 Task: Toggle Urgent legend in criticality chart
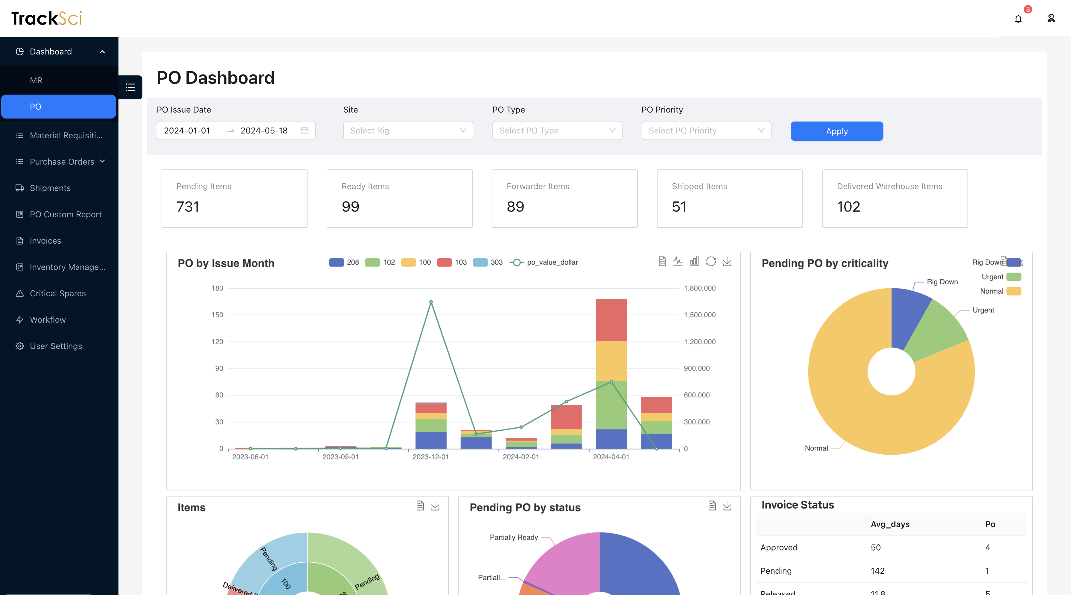(1001, 277)
